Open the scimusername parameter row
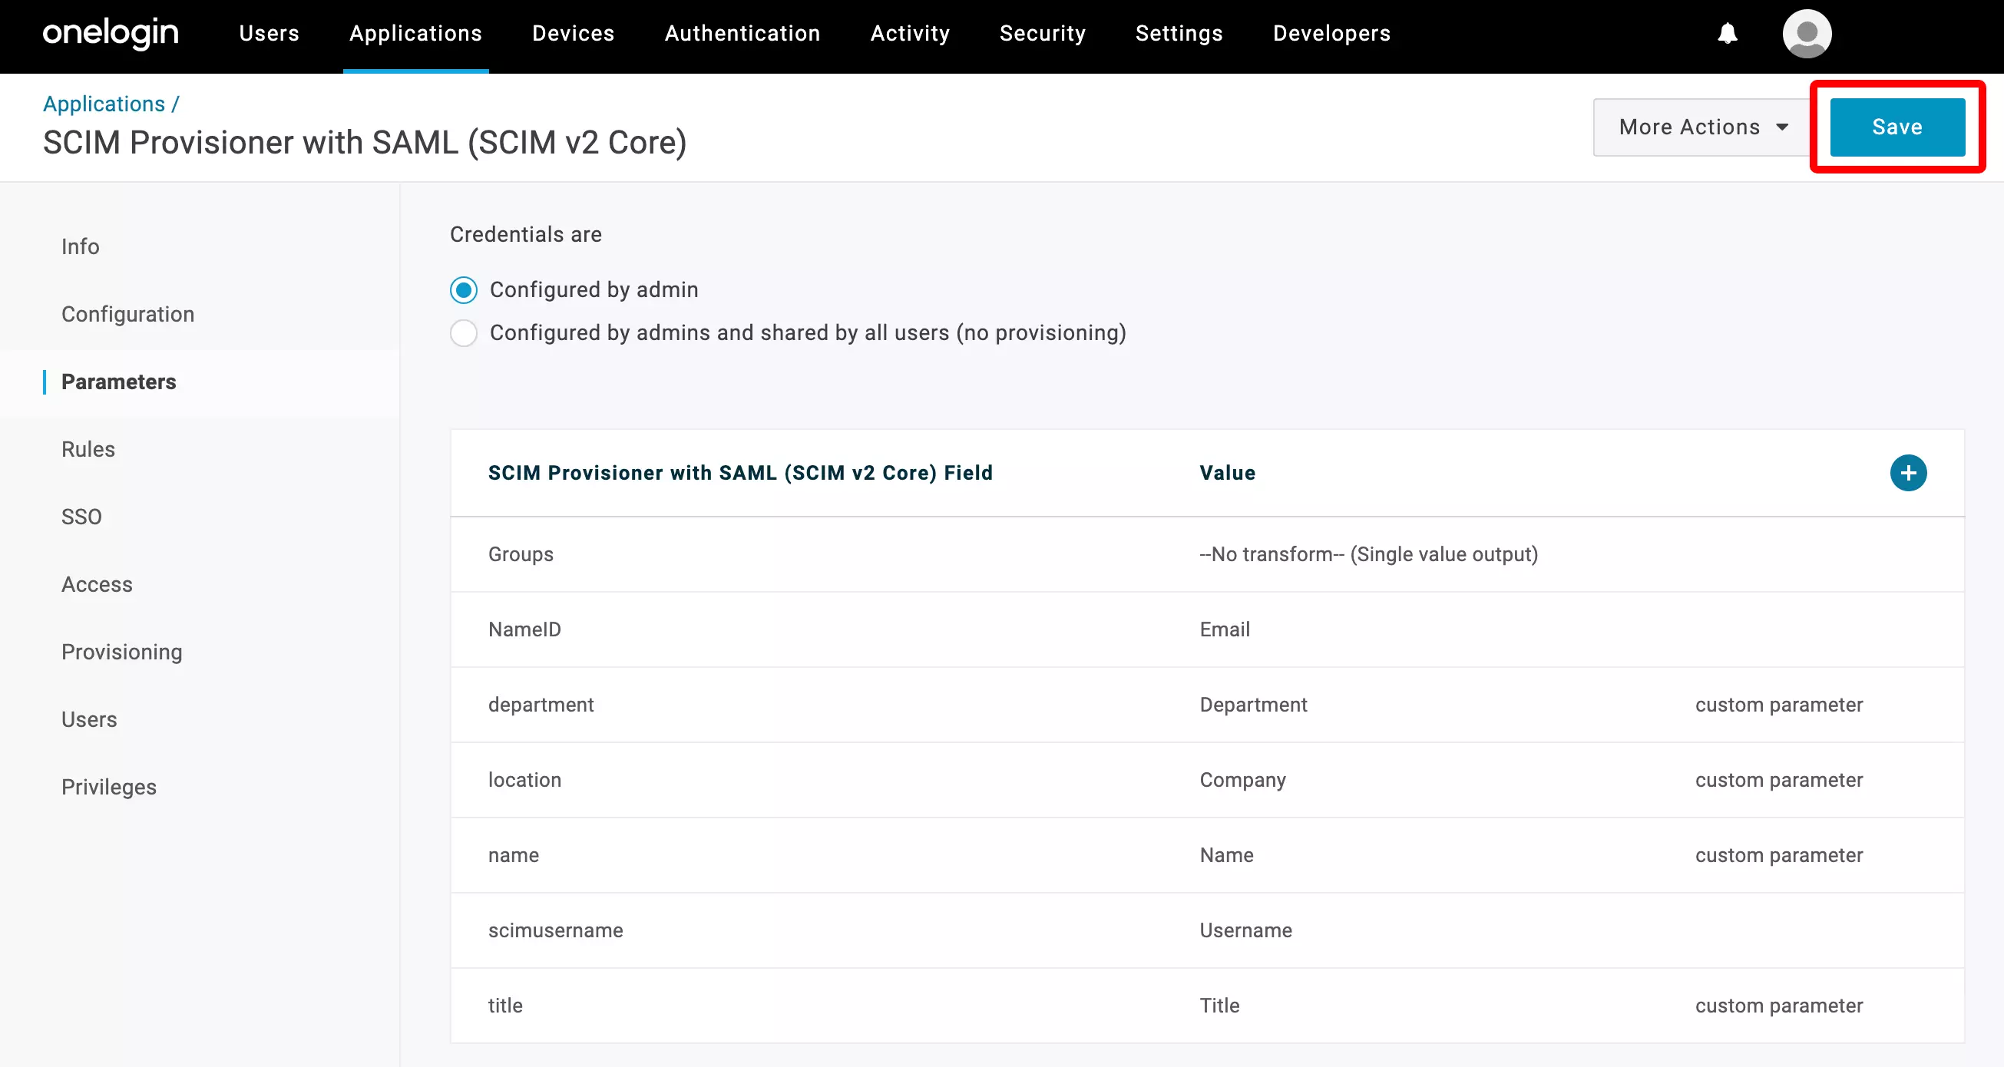 [x=1206, y=931]
